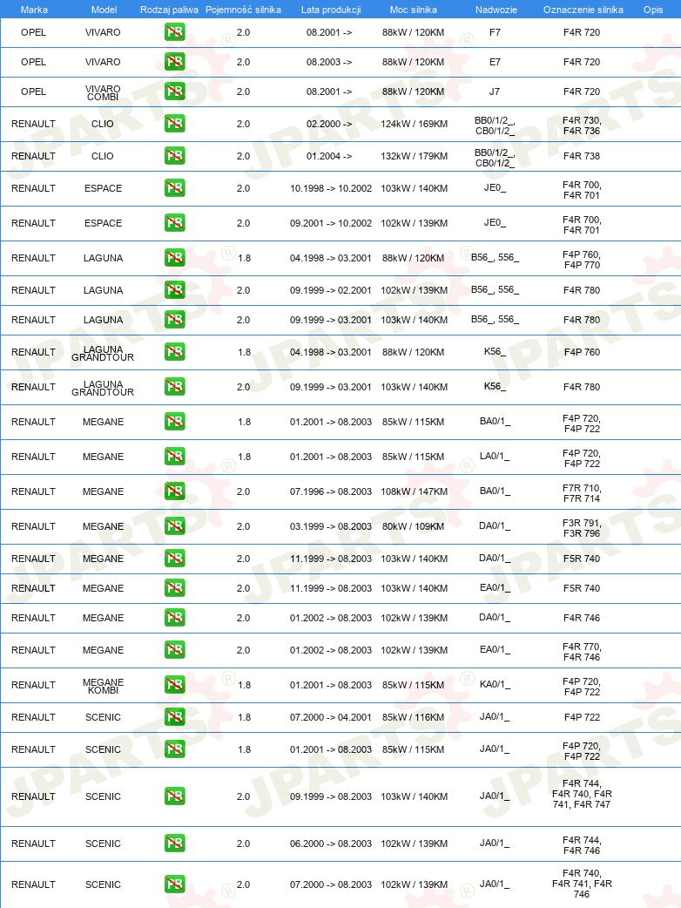Click the engine codes F3R 791, F3R 796
Screen dimensions: 681x908
tap(582, 528)
